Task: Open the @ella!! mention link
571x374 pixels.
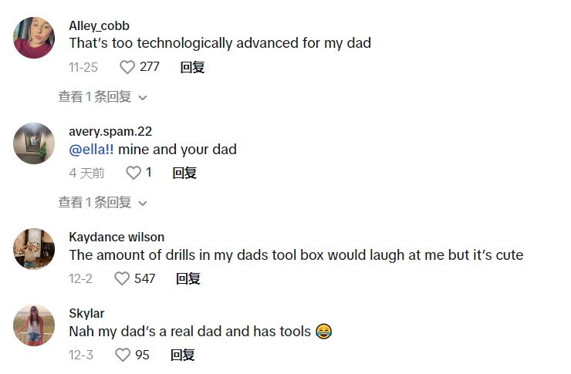Action: (x=91, y=150)
